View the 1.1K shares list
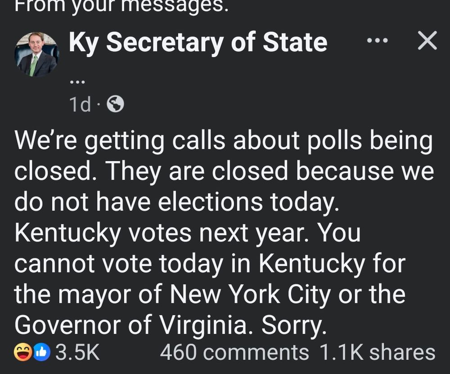The height and width of the screenshot is (374, 450). [x=377, y=352]
